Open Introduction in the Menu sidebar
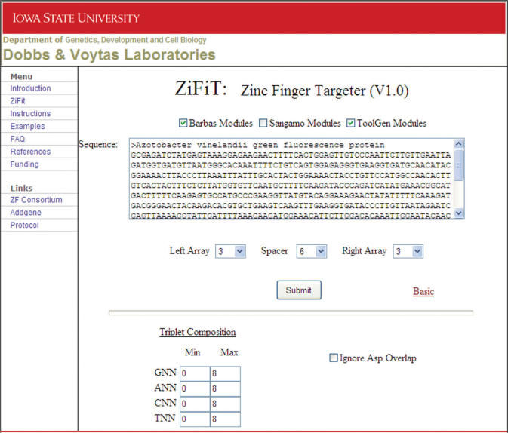 (30, 88)
